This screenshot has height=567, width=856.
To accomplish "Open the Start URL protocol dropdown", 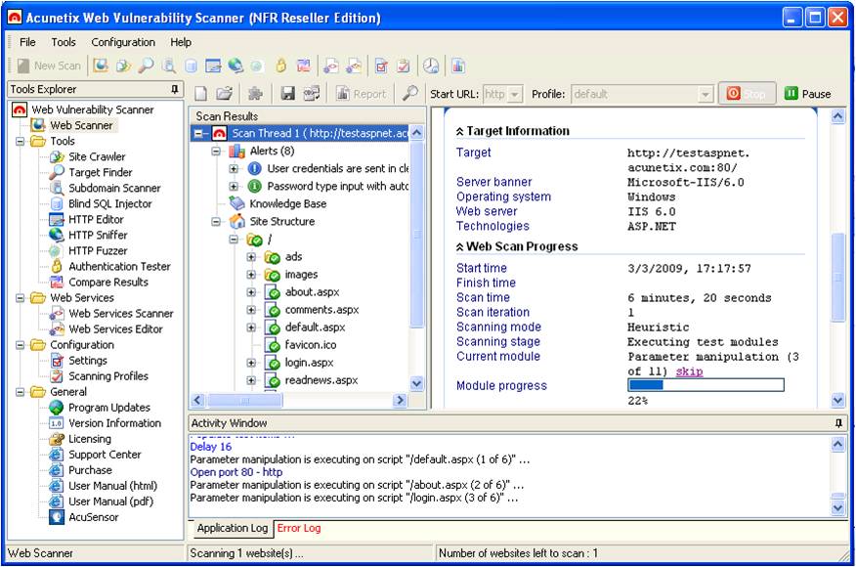I will [x=514, y=94].
